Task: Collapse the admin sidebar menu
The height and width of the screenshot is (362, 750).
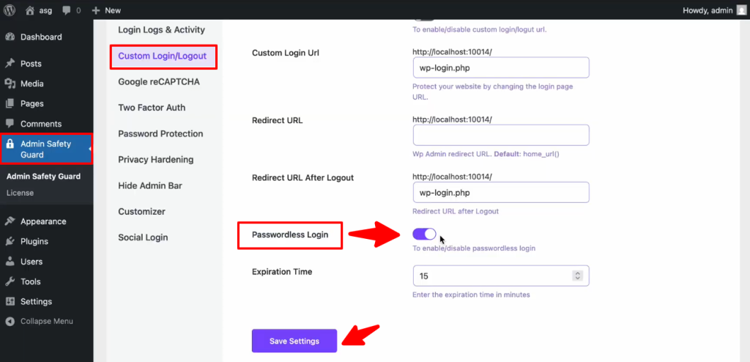Action: pyautogui.click(x=46, y=321)
